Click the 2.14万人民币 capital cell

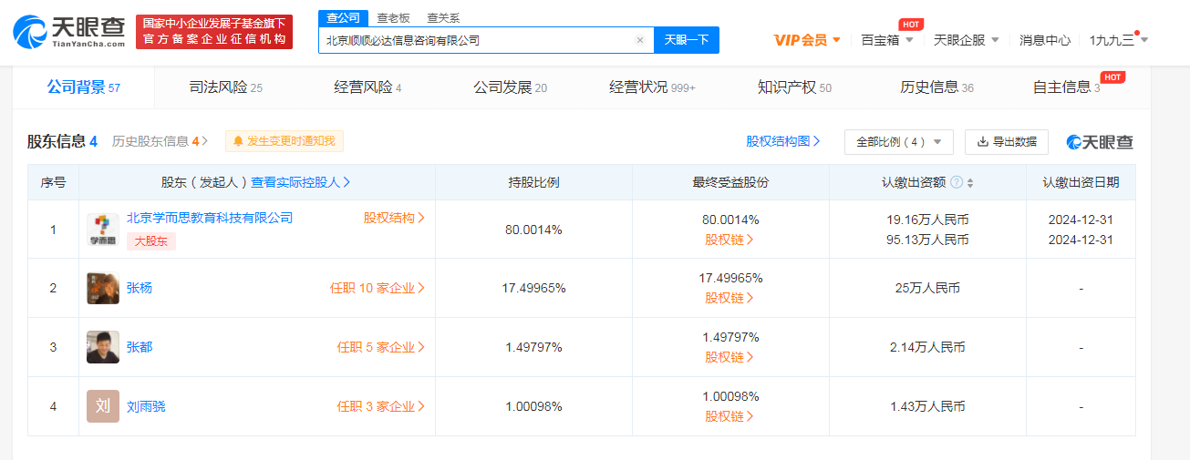[927, 347]
